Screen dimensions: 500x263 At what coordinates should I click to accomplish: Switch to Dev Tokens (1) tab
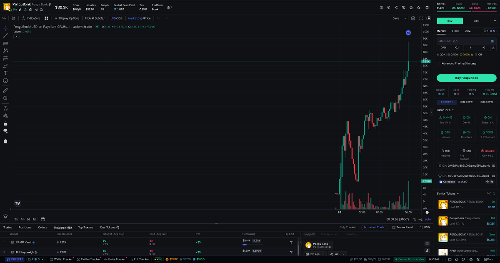point(110,227)
